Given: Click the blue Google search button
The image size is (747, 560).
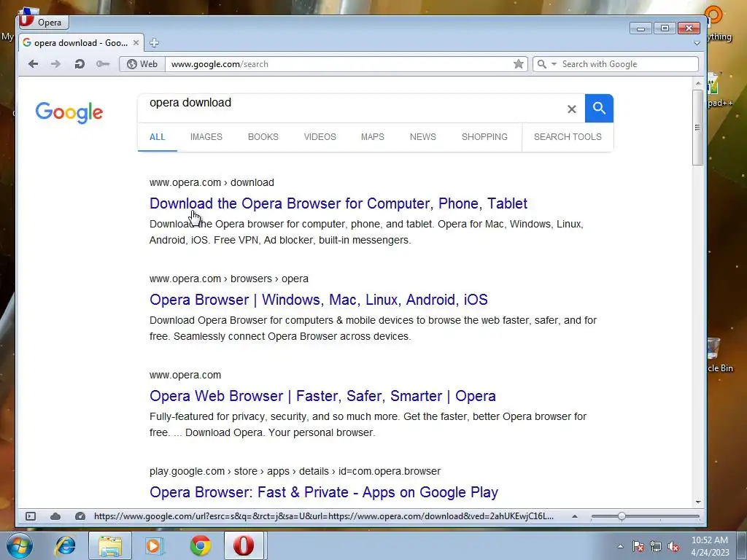Looking at the screenshot, I should tap(599, 108).
